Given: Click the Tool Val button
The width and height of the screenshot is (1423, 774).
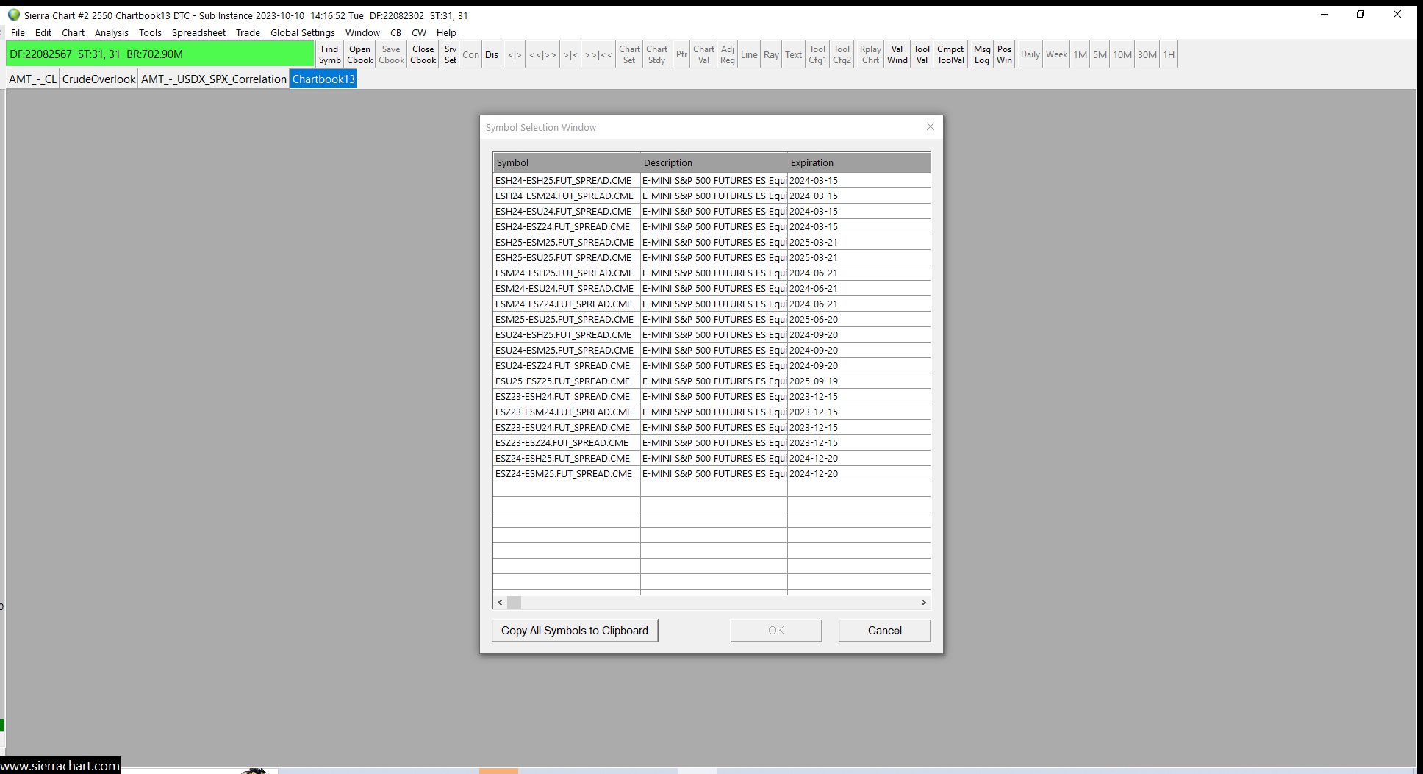Looking at the screenshot, I should click(922, 54).
